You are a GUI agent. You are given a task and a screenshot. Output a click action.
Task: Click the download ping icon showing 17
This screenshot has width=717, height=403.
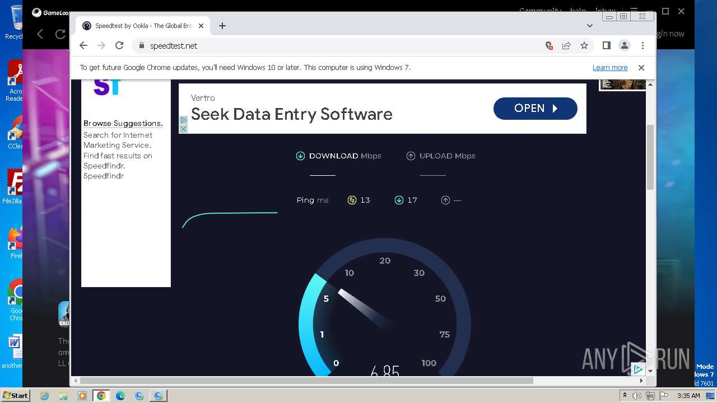[399, 200]
